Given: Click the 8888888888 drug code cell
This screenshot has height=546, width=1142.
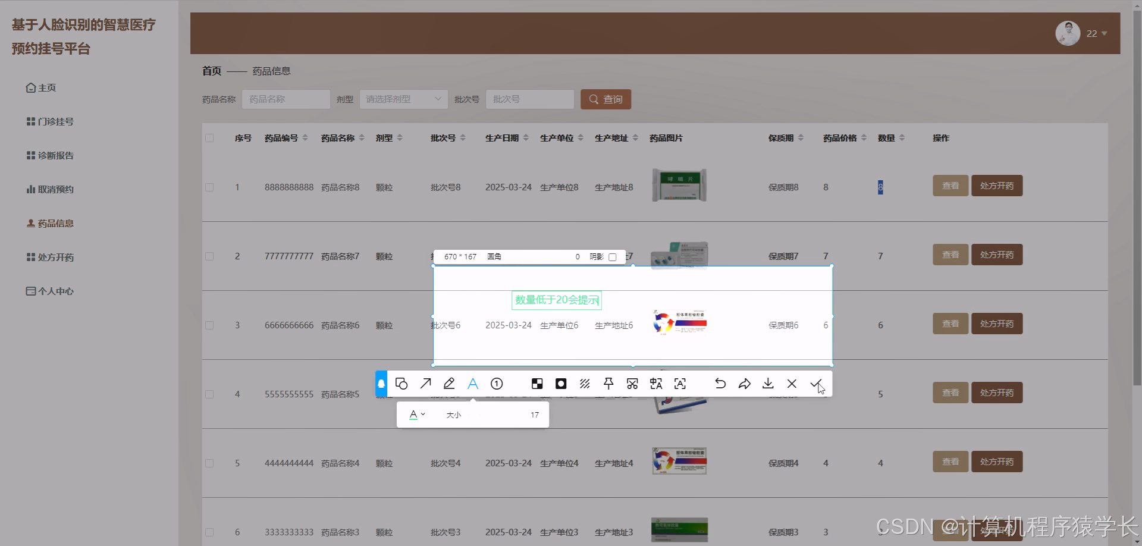Looking at the screenshot, I should 289,187.
